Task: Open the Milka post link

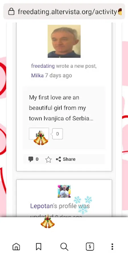Action: tap(37, 75)
